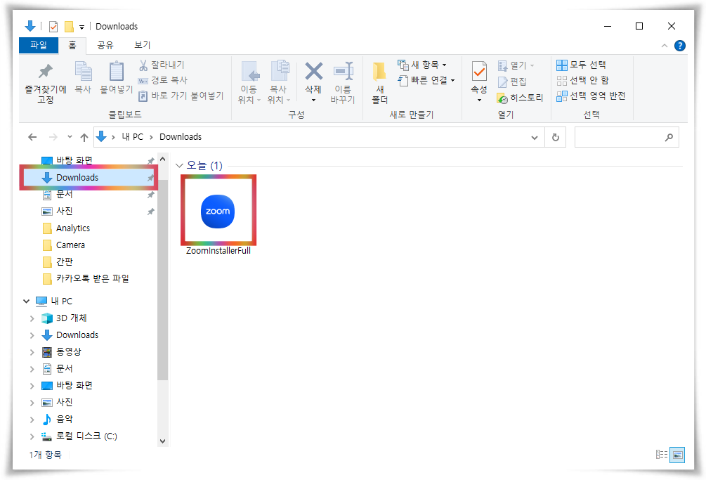Open the 이동 위치 move-to button

[249, 82]
